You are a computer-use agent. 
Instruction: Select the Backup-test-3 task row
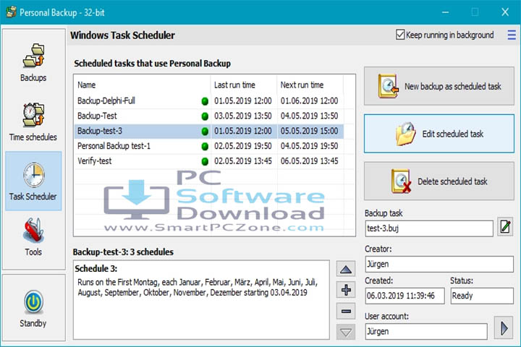[x=209, y=131]
